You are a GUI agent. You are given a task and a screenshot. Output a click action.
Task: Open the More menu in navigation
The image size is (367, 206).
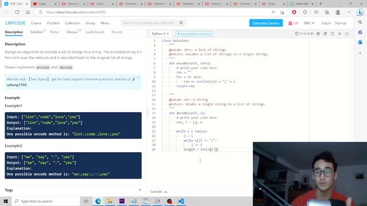click(x=106, y=23)
